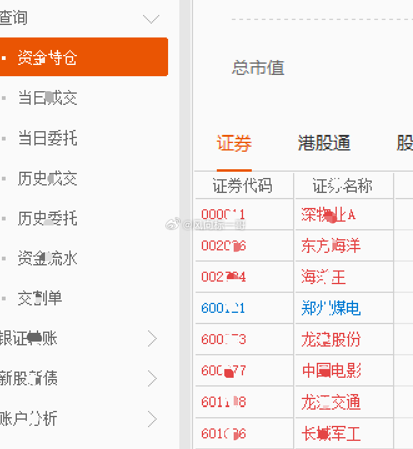Click the 查询 section header
Image resolution: width=413 pixels, height=449 pixels.
(14, 17)
